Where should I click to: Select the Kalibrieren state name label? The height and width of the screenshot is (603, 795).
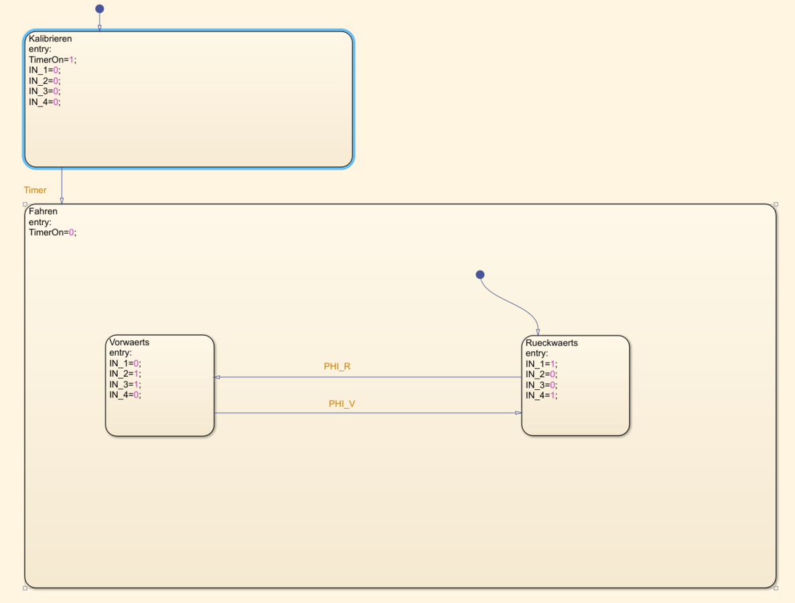(x=50, y=38)
